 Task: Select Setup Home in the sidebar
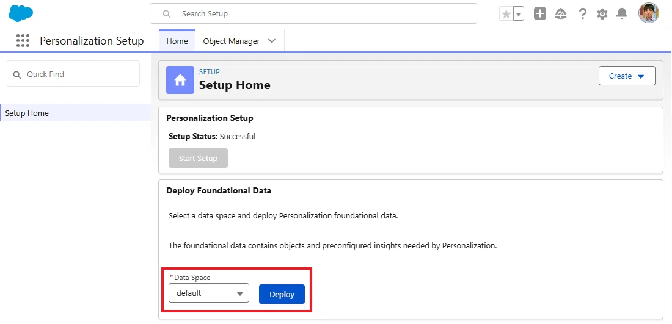75,113
